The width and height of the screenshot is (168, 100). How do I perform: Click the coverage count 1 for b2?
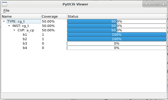tap(43, 39)
